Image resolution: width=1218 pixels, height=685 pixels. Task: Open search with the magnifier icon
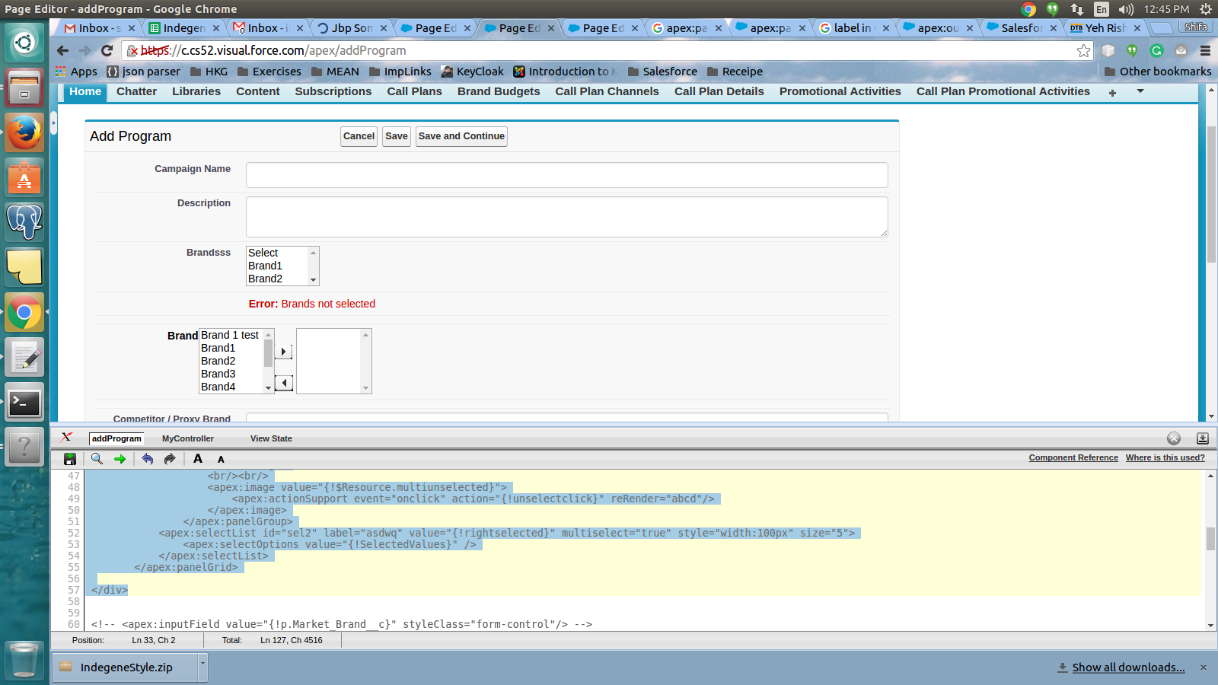[x=97, y=459]
